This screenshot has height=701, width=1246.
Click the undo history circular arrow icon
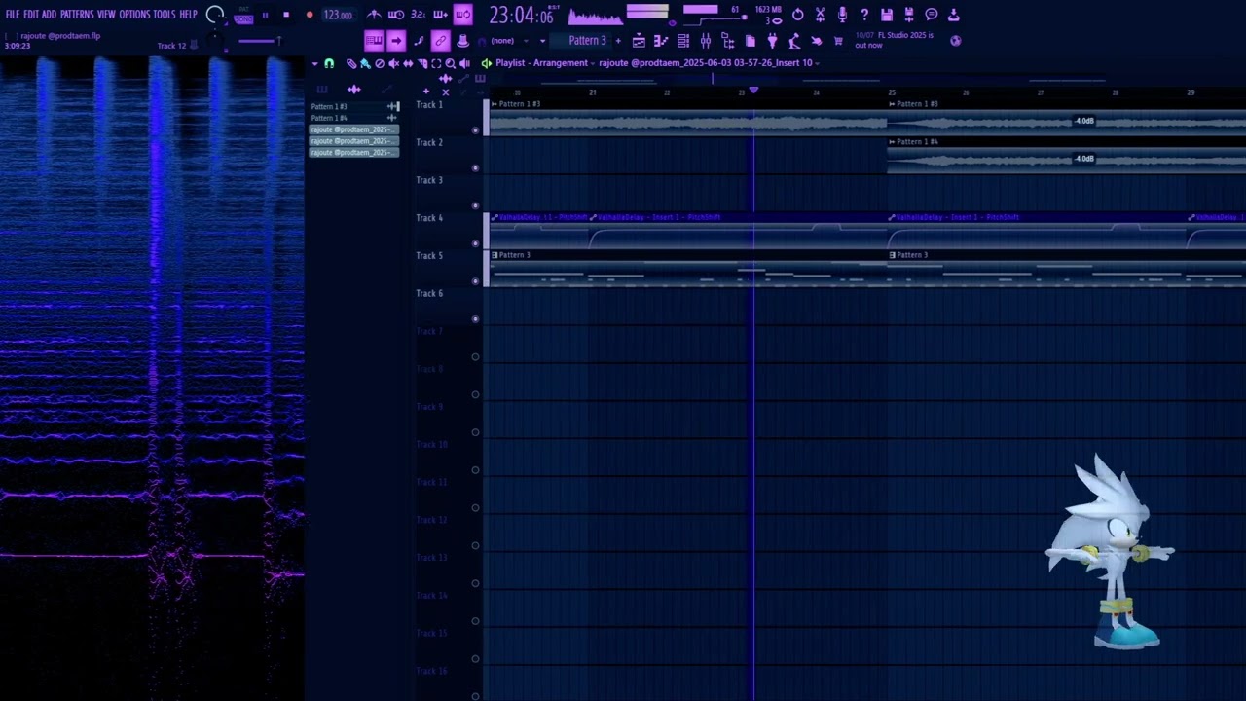[797, 15]
